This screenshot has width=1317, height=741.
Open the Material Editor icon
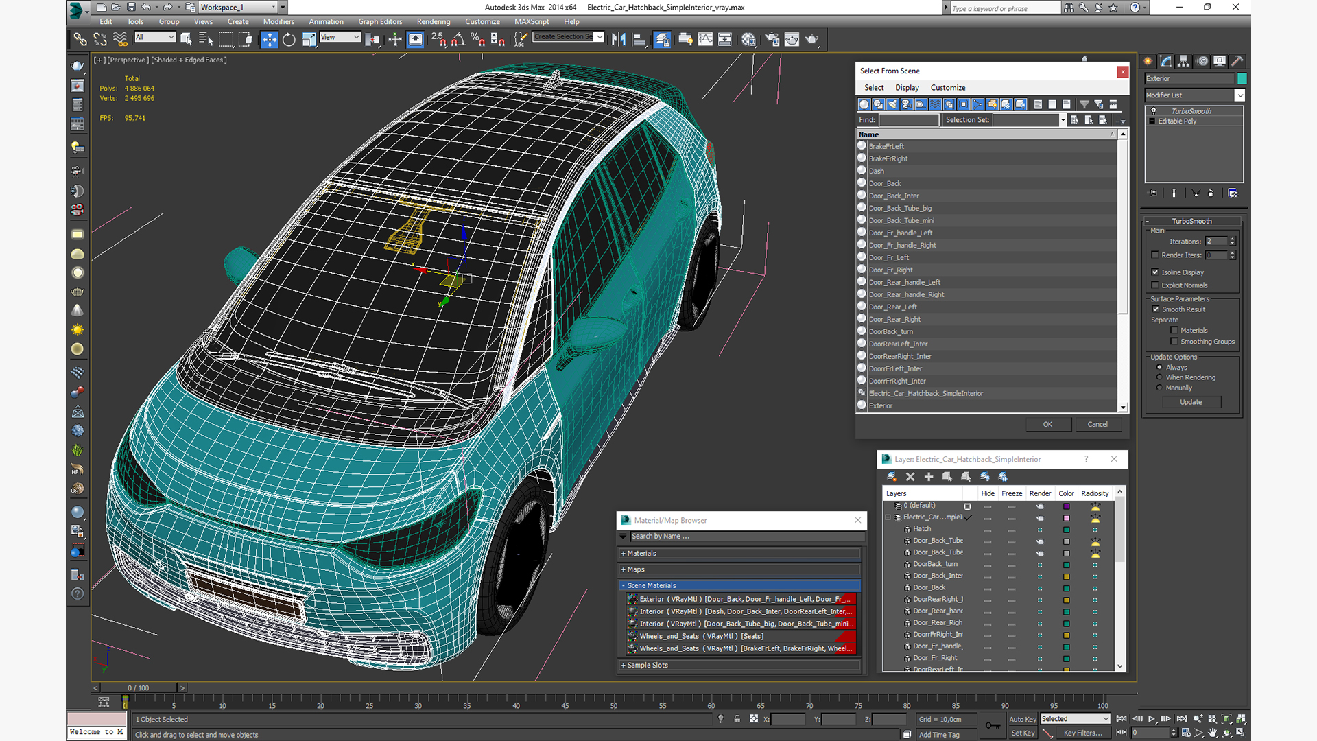coord(748,39)
